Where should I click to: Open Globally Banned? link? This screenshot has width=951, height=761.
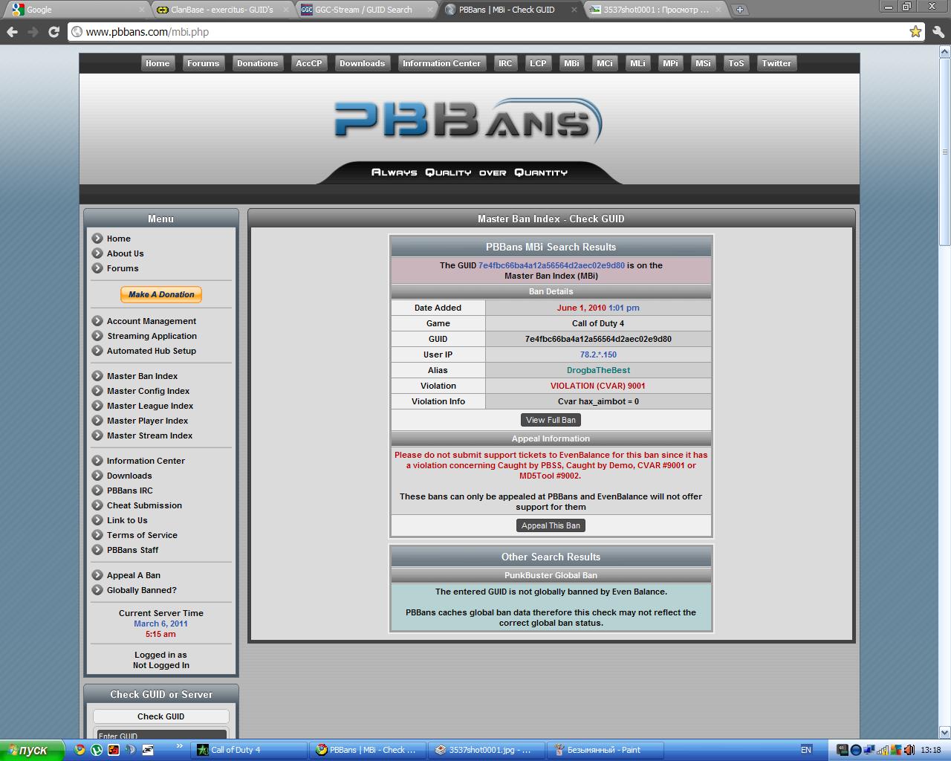pyautogui.click(x=141, y=590)
